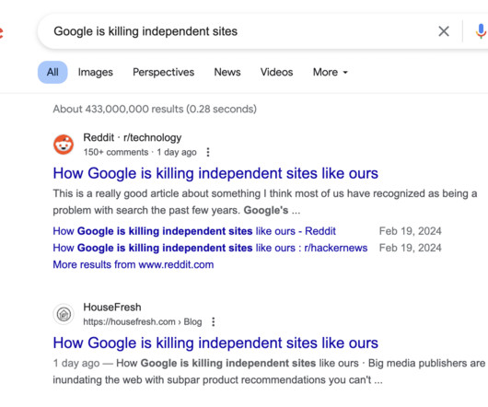Open sublink ending with '- Reddit'
This screenshot has height=407, width=488.
point(194,231)
